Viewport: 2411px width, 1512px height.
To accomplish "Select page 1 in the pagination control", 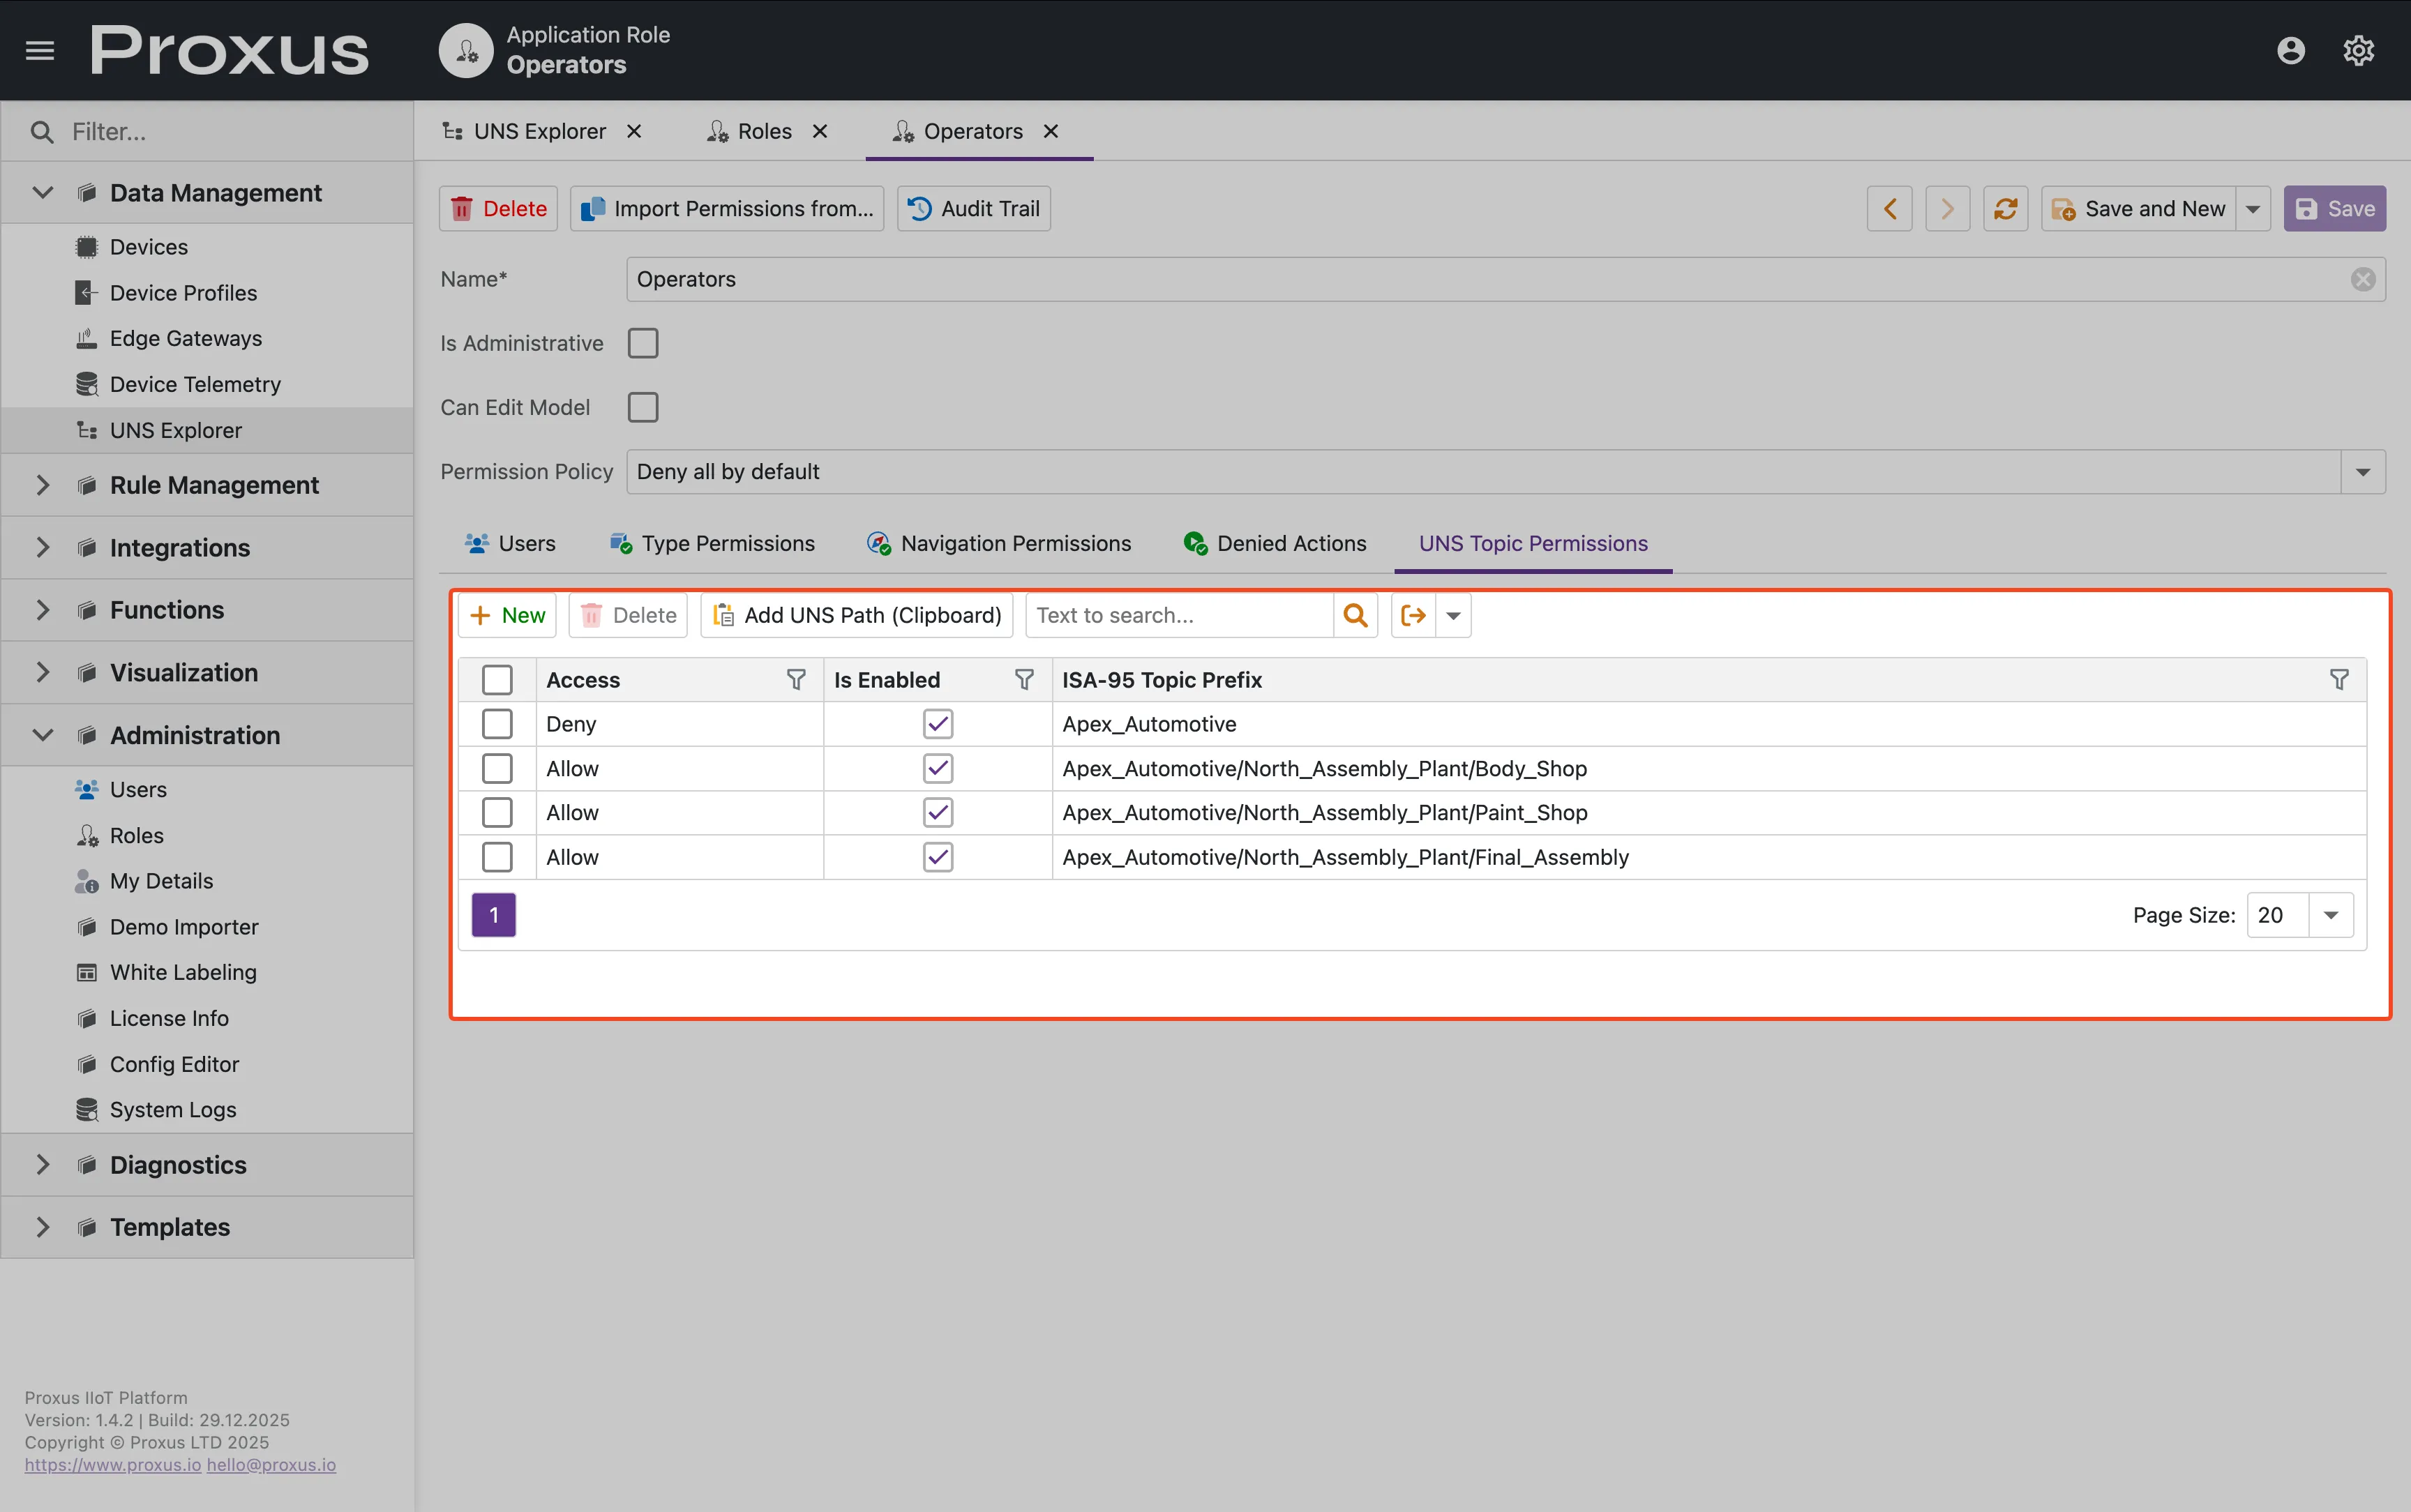I will (494, 914).
